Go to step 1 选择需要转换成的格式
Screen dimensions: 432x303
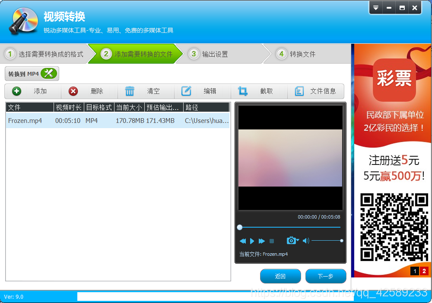pyautogui.click(x=45, y=54)
